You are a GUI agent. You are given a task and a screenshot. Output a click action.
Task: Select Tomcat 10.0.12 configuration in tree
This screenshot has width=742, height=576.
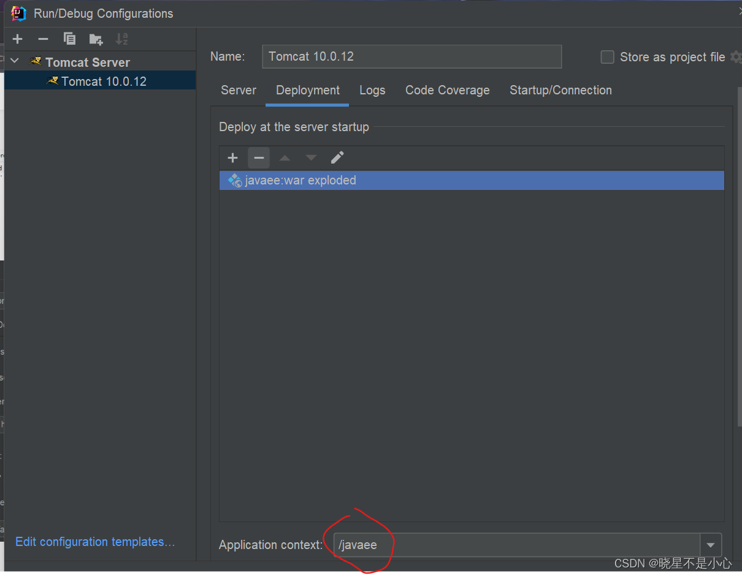100,81
